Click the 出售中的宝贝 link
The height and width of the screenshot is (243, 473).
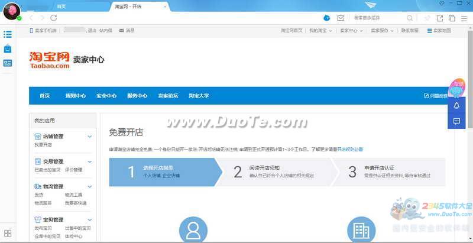[x=78, y=228]
